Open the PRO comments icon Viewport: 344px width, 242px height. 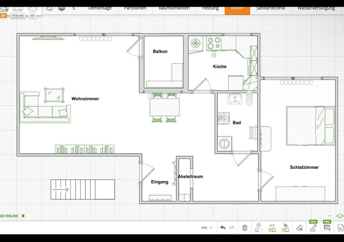click(327, 227)
